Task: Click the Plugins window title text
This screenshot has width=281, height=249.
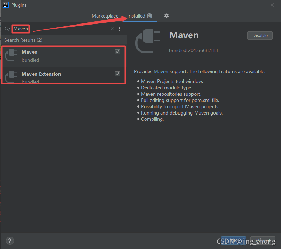Action: tap(19, 5)
